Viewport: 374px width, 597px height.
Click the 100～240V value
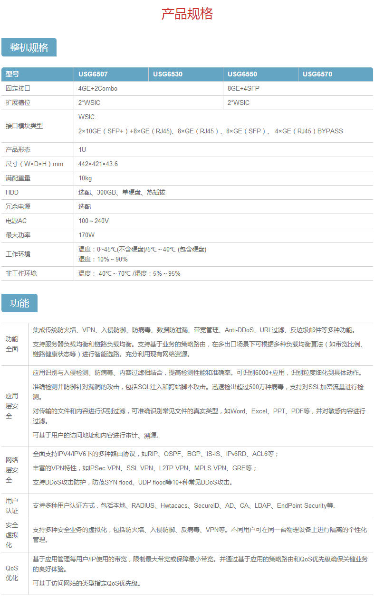[94, 221]
